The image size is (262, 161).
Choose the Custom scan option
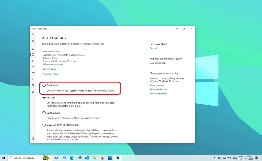point(44,113)
